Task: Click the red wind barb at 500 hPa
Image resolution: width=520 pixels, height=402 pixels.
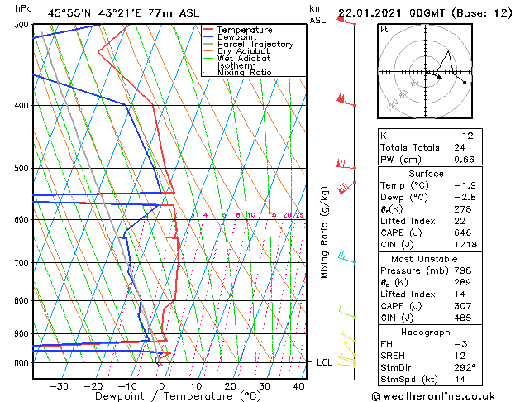Action: pos(346,164)
